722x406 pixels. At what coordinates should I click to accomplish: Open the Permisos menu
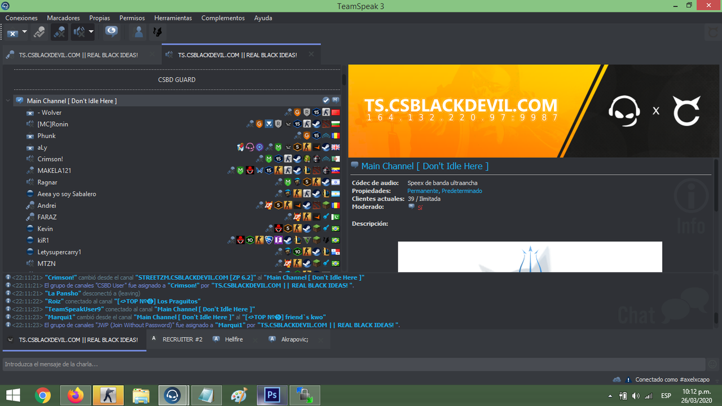[132, 18]
